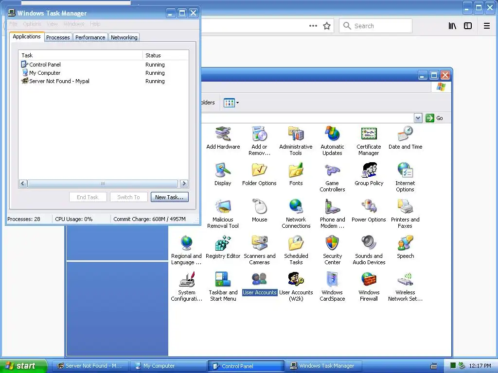
Task: Open Folder Options icon
Action: click(x=259, y=174)
